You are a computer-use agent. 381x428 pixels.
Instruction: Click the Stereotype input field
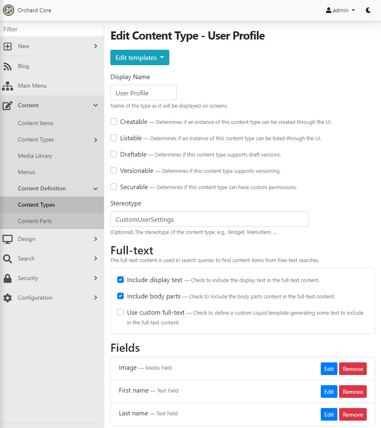pos(210,219)
